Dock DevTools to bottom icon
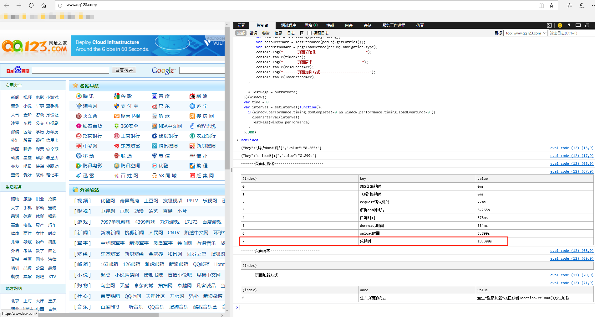This screenshot has width=595, height=317. [578, 25]
